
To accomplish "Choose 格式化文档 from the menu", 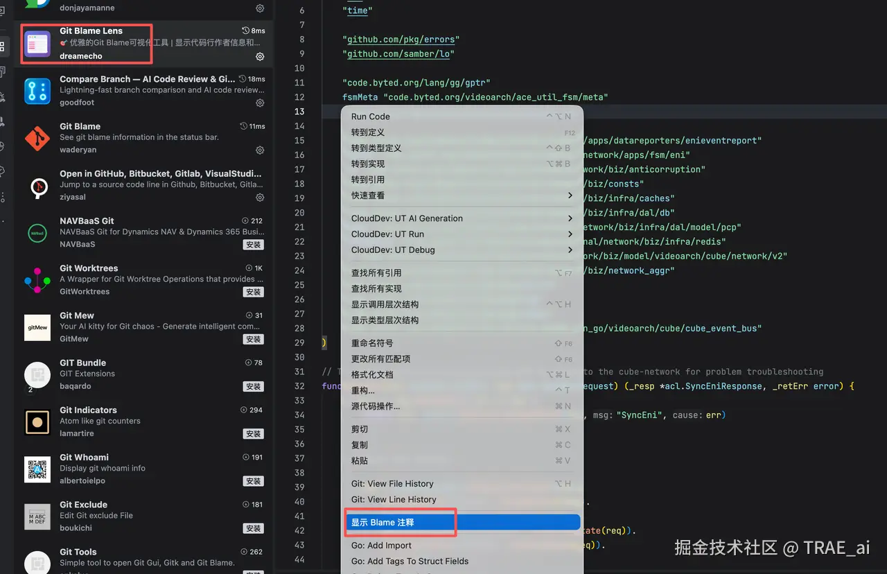I will tap(462, 374).
